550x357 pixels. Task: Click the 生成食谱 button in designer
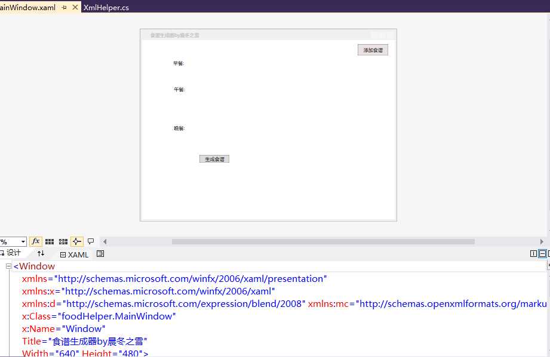tap(214, 159)
